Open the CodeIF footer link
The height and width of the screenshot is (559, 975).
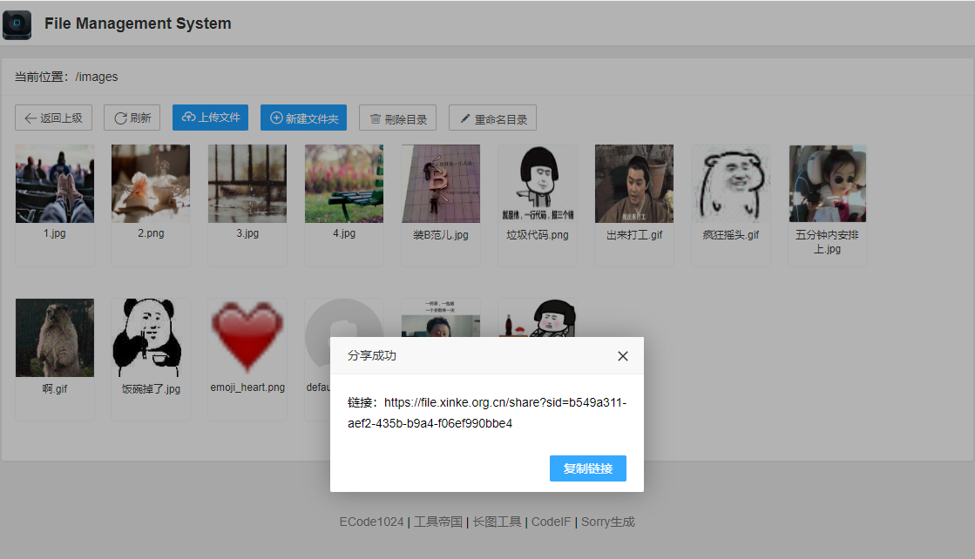(x=551, y=522)
